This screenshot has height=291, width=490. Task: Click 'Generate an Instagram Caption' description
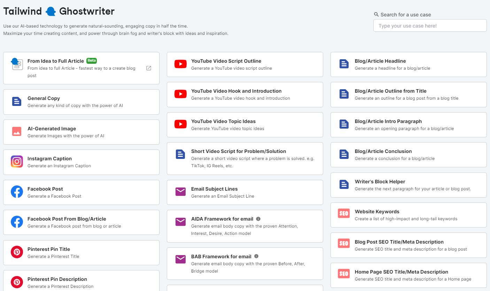[59, 166]
